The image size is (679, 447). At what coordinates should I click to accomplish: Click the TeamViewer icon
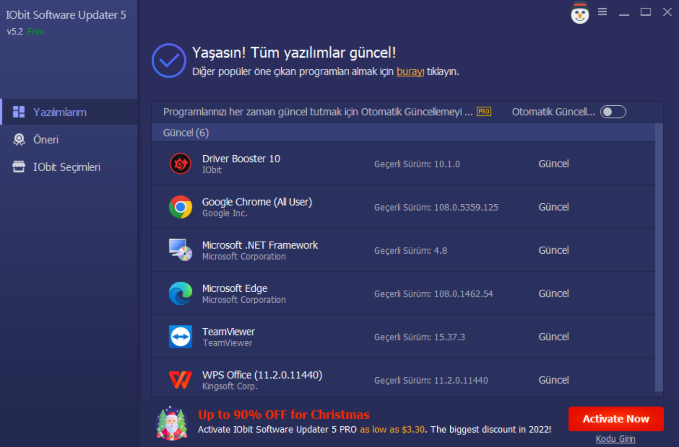tap(181, 336)
